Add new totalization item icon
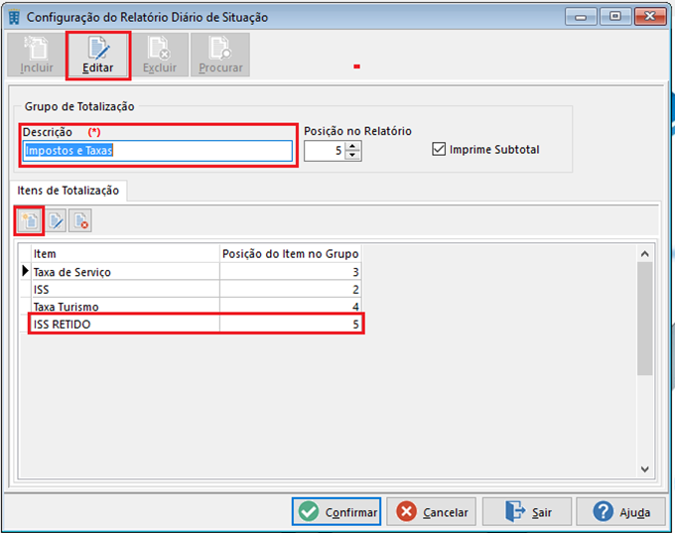The image size is (675, 533). [30, 221]
